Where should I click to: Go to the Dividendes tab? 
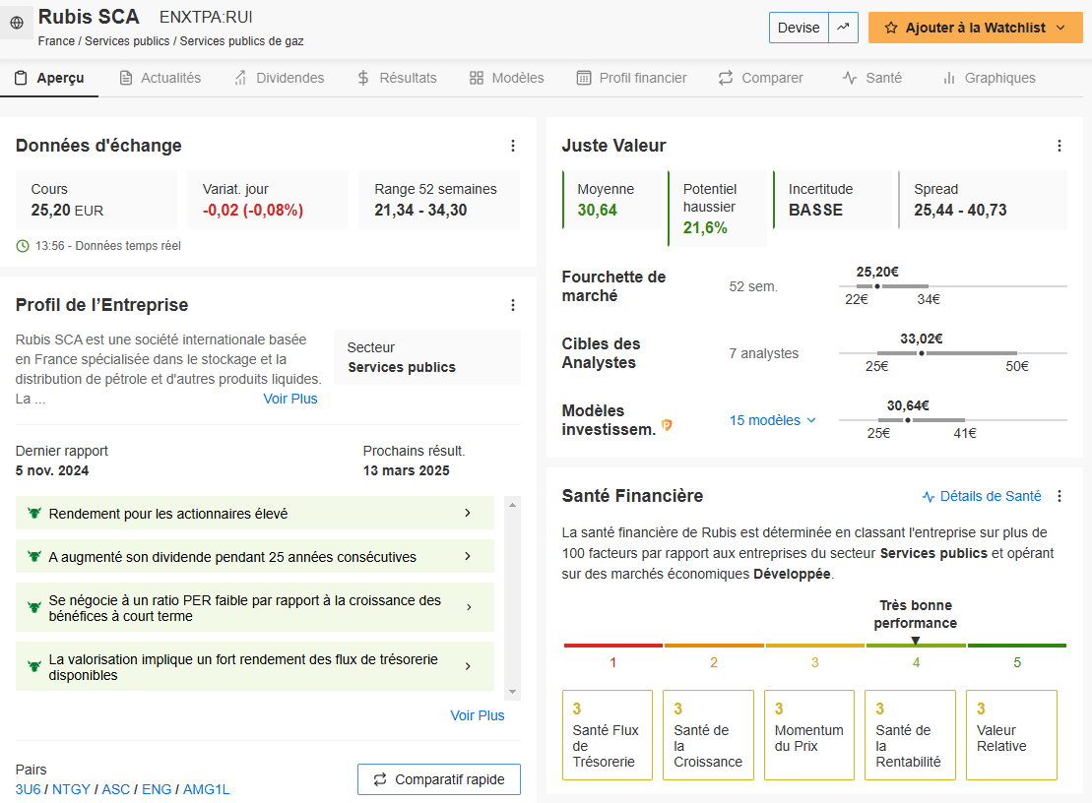280,78
